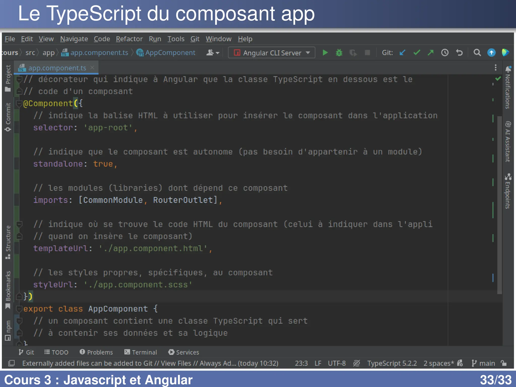Open editor tabs three-dot options menu

click(495, 68)
